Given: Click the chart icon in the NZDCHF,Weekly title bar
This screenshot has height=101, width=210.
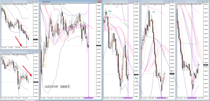Looking at the screenshot, I should (2, 52).
